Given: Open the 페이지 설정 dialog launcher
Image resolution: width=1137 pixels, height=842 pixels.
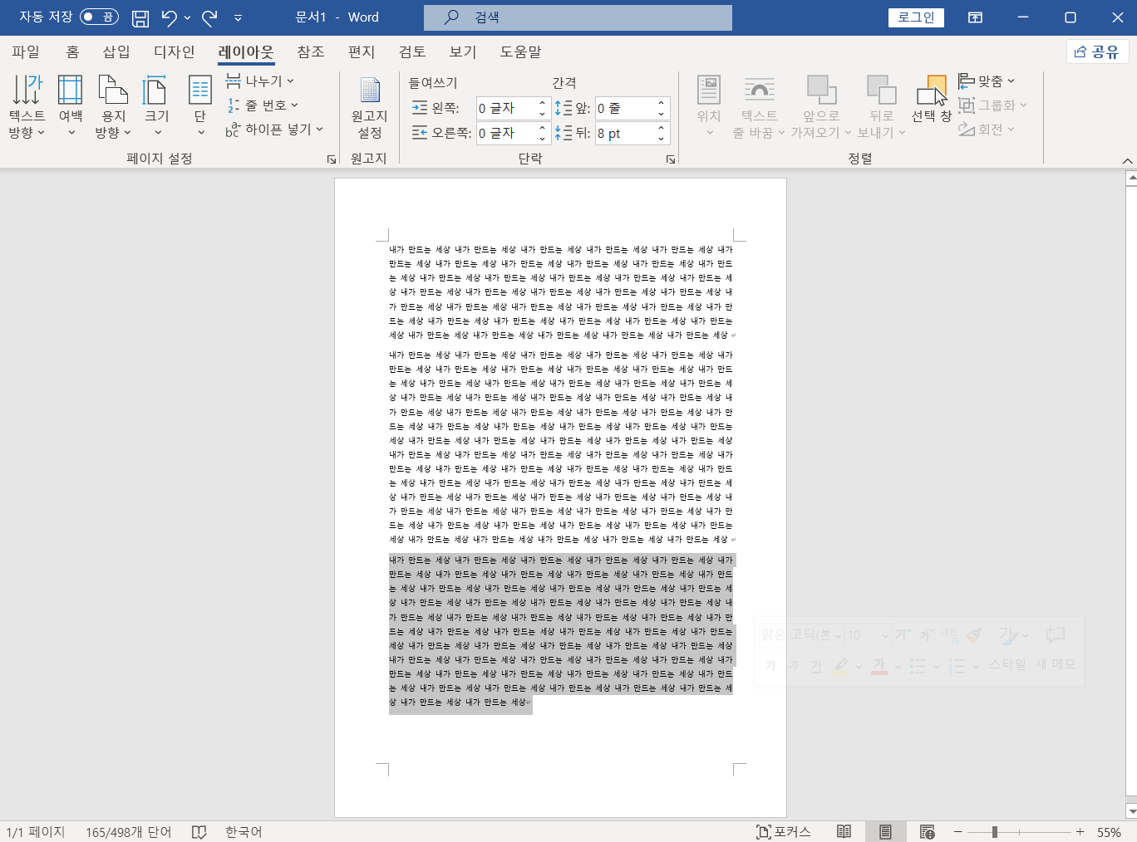Looking at the screenshot, I should pyautogui.click(x=332, y=159).
